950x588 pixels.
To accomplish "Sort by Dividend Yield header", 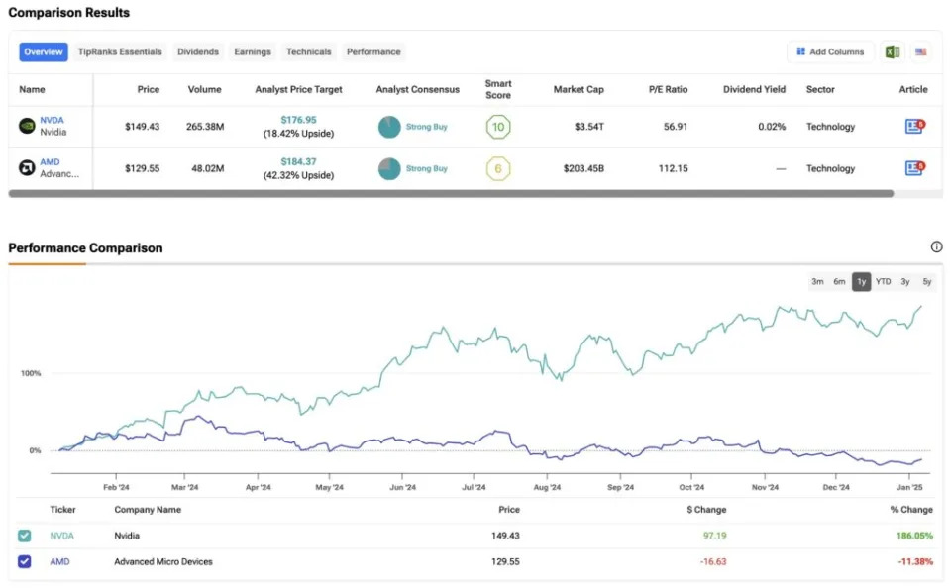I will tap(754, 90).
